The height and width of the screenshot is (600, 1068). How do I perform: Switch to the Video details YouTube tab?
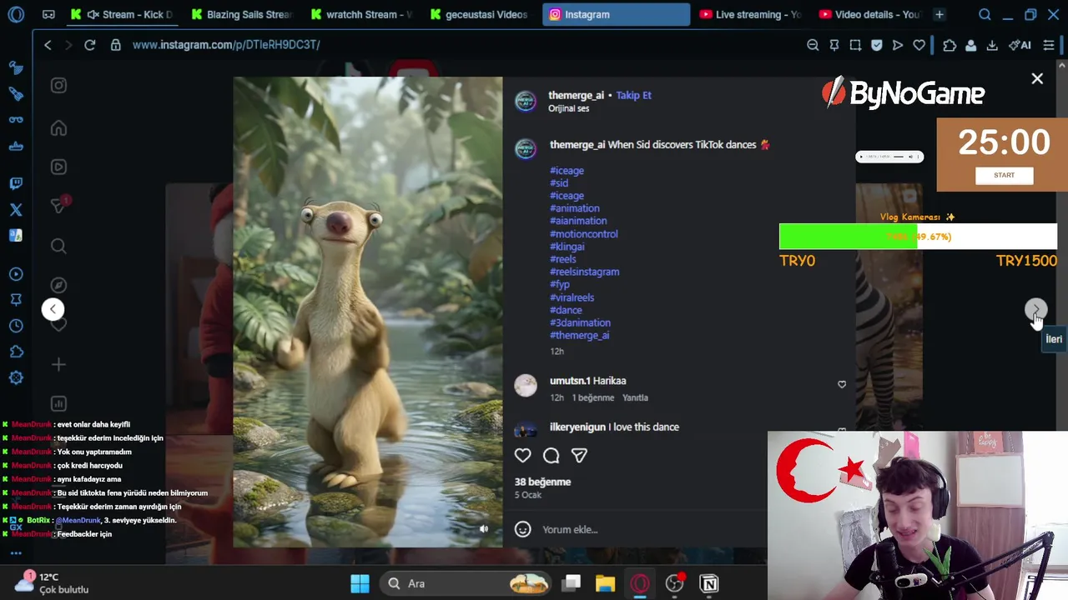click(x=870, y=14)
